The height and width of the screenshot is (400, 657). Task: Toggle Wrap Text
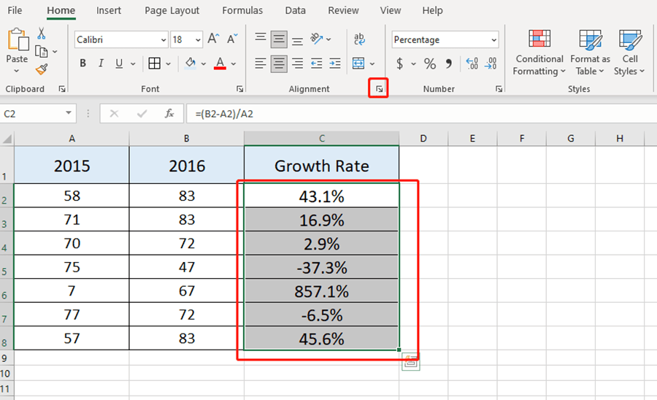tap(359, 39)
